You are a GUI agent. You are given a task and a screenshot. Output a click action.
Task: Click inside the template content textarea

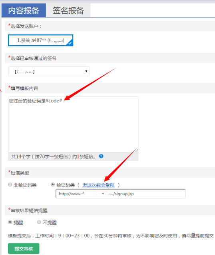(73, 124)
